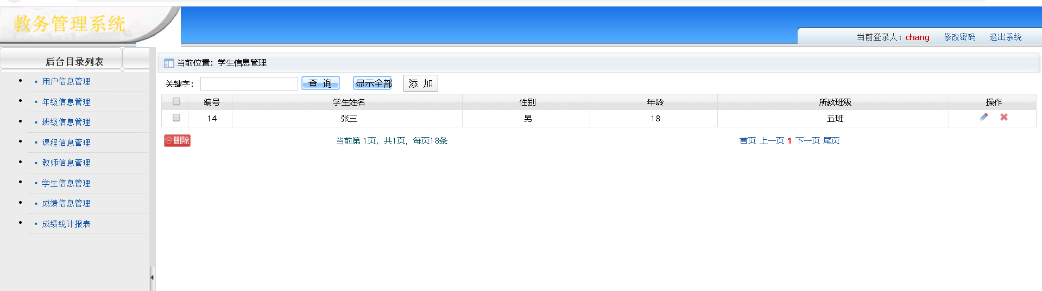Screen dimensions: 1042x291
Task: Open 学生信息管理 in the sidebar
Action: click(66, 183)
